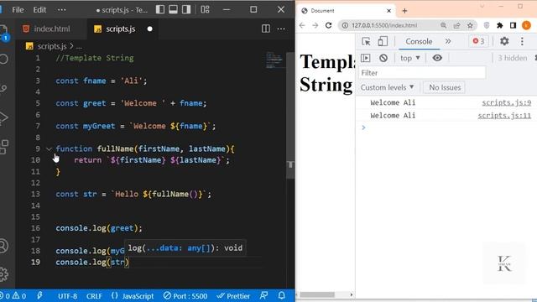Open the editor More Actions ellipsis

[x=281, y=29]
